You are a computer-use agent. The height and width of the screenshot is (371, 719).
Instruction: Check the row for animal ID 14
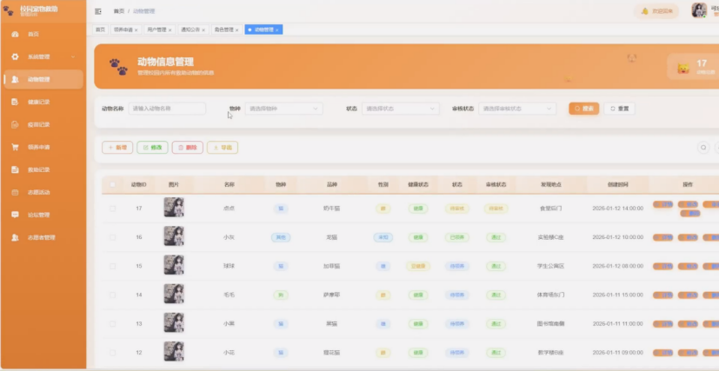coord(112,295)
